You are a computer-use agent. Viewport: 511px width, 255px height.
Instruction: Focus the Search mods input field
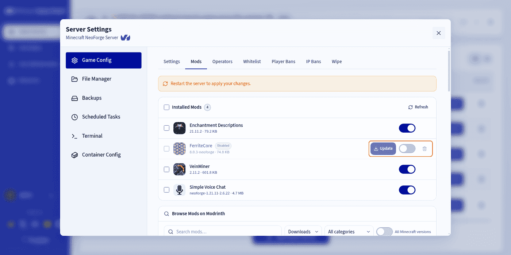[223, 232]
